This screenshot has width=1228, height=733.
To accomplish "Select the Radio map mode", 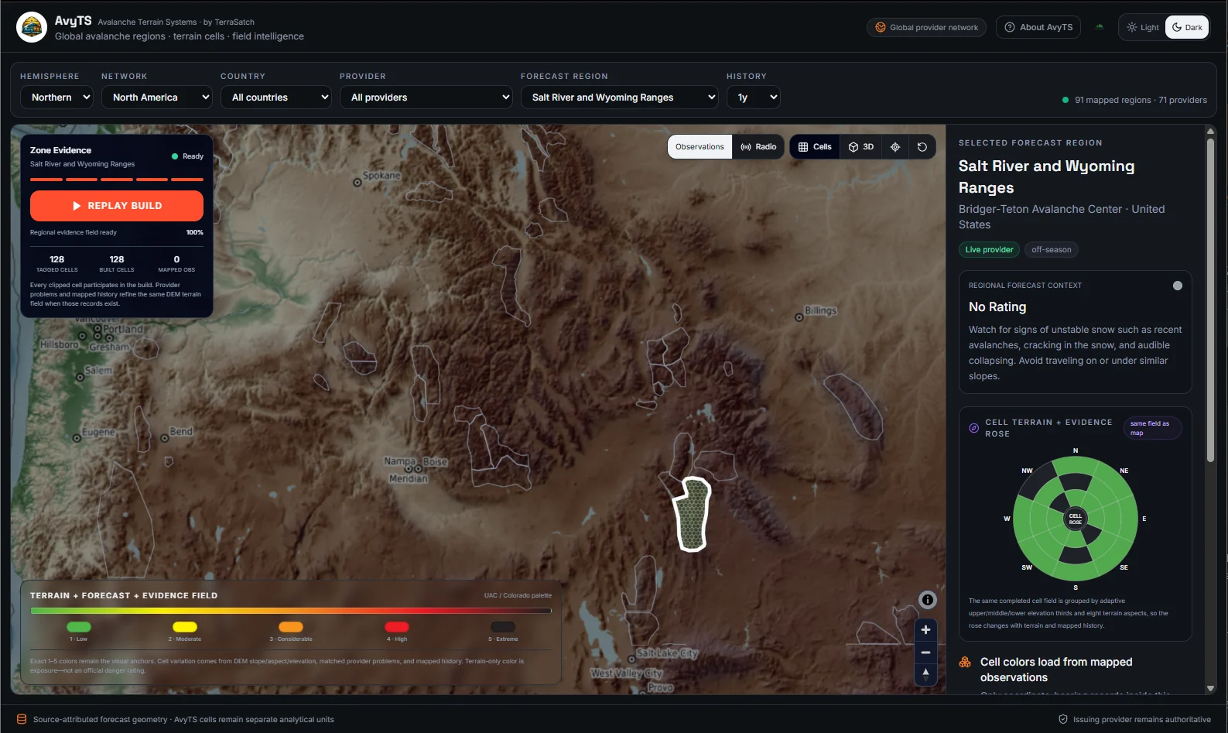I will [x=758, y=147].
